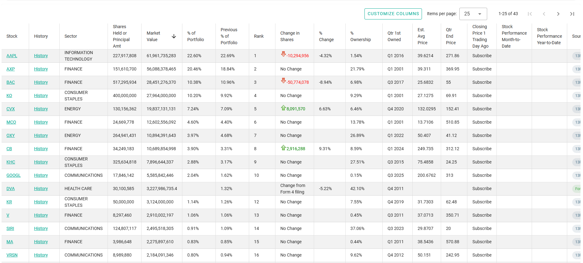Click the Customize Columns button
Viewport: 583px width, 263px height.
pyautogui.click(x=393, y=14)
